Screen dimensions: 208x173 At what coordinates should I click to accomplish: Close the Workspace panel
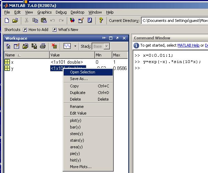click(124, 38)
